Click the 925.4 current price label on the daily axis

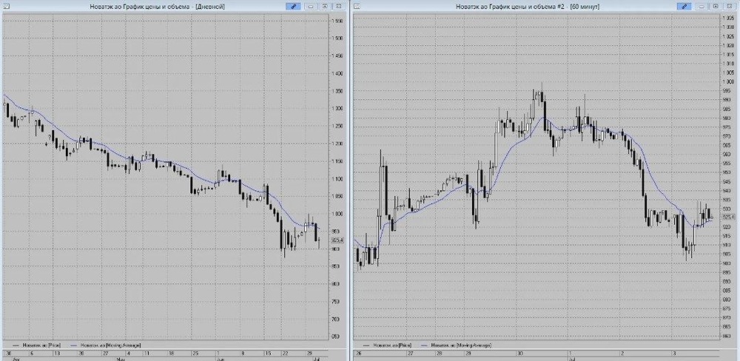click(338, 240)
